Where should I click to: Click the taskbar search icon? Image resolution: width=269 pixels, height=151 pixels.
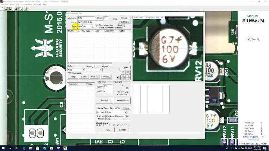click(10, 148)
